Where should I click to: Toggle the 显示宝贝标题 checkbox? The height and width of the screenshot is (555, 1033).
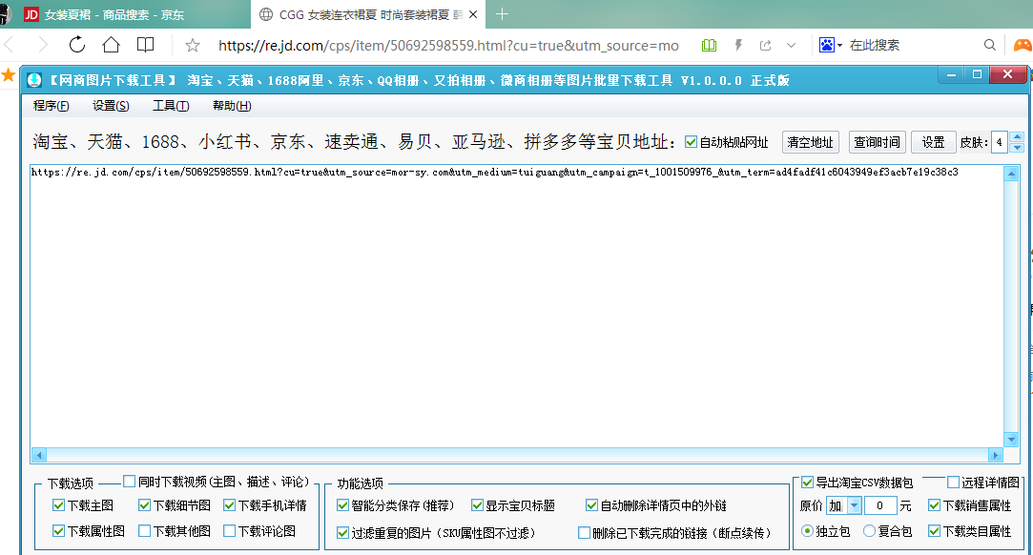click(478, 505)
